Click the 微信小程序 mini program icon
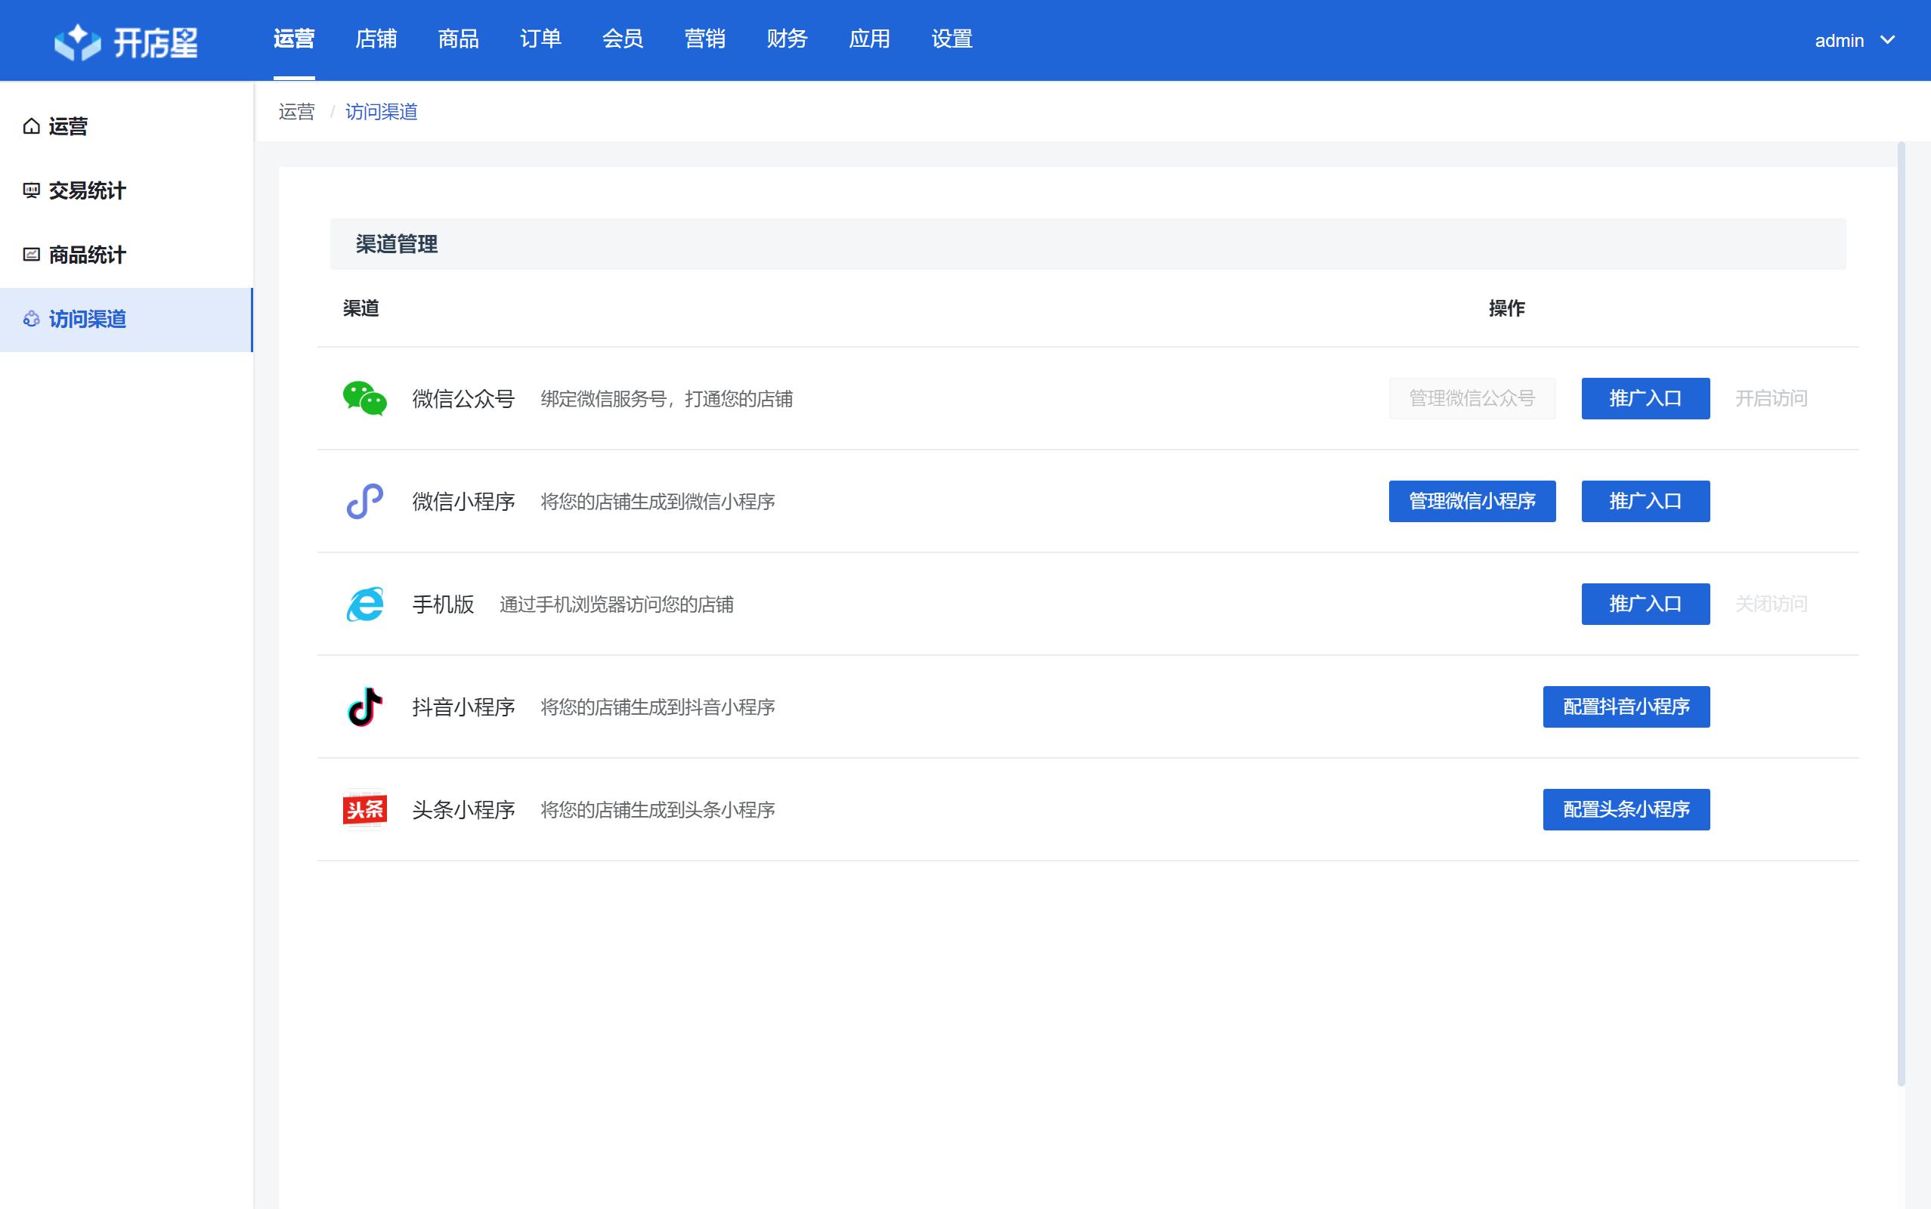1931x1209 pixels. pos(364,501)
